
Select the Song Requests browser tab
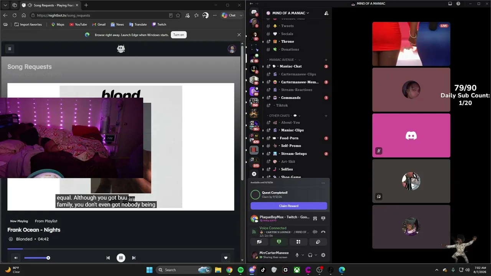point(49,5)
